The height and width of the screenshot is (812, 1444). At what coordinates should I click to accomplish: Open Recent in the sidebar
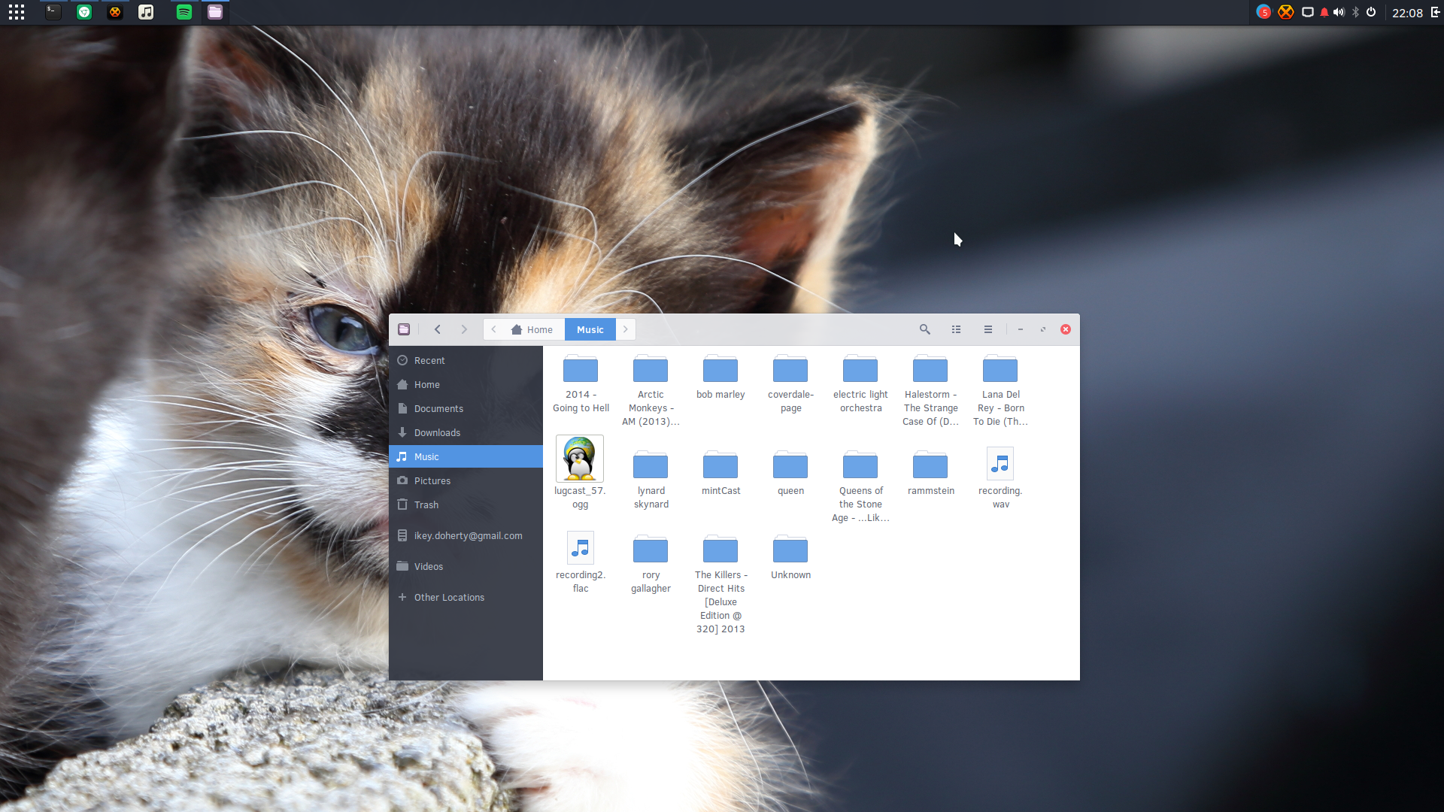click(x=466, y=360)
